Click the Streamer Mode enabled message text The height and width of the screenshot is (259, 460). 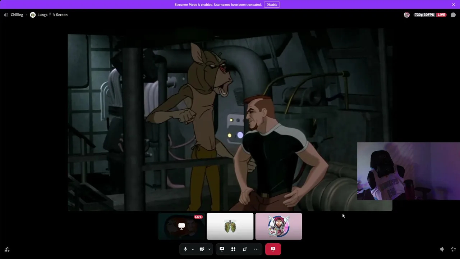218,5
